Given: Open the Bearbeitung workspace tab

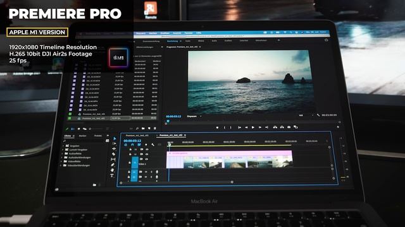Looking at the screenshot, I should [x=173, y=41].
